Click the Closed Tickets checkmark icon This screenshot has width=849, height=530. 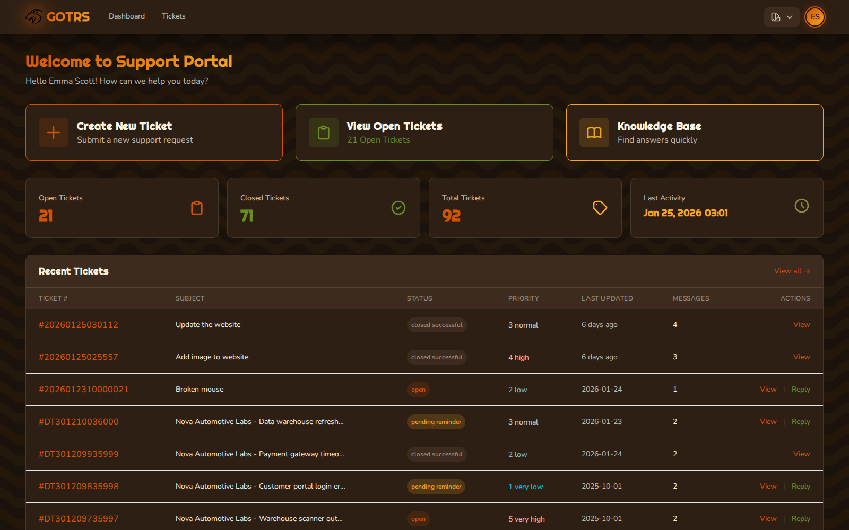(398, 208)
